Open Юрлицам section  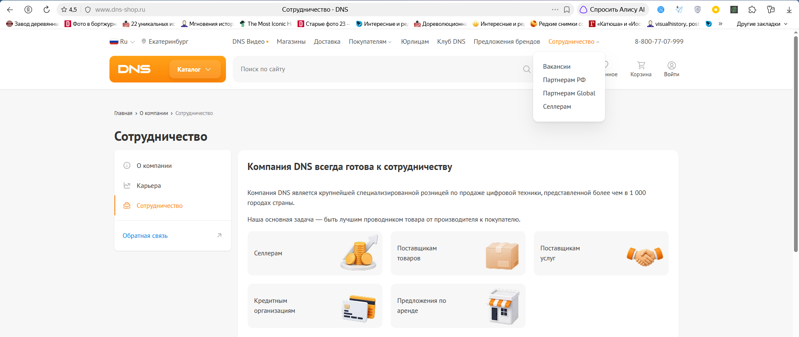414,42
